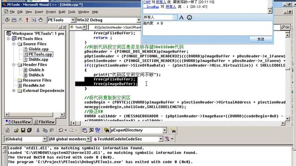The width and height of the screenshot is (296, 166).
Task: Click the Go debug toolbar icon
Action: (x=34, y=20)
